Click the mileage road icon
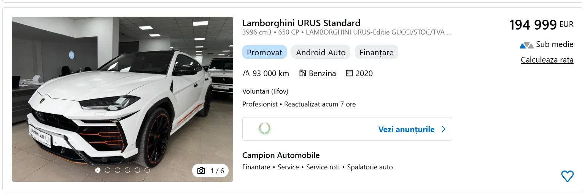585x194 pixels. (246, 73)
